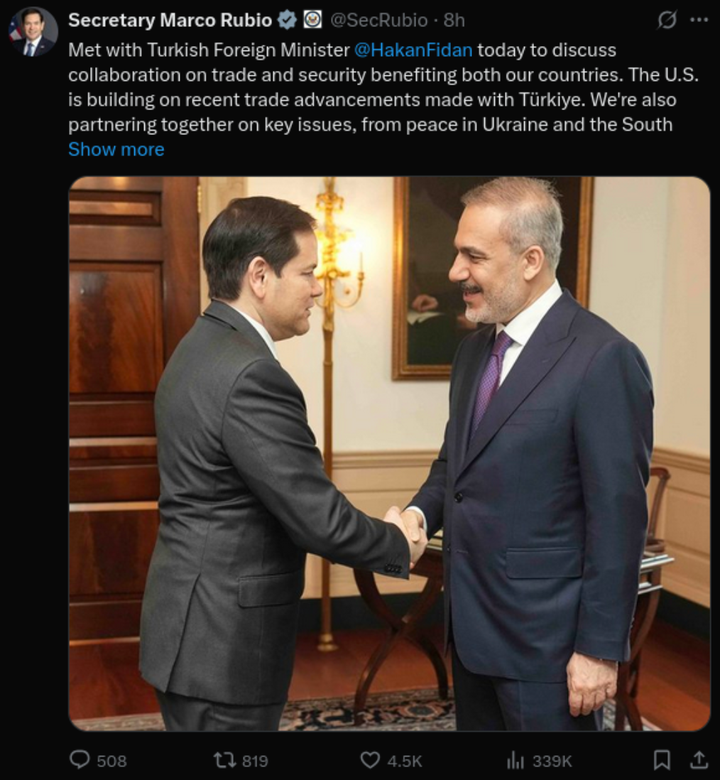The width and height of the screenshot is (720, 780).
Task: Click the blue verified checkmark badge
Action: 287,20
